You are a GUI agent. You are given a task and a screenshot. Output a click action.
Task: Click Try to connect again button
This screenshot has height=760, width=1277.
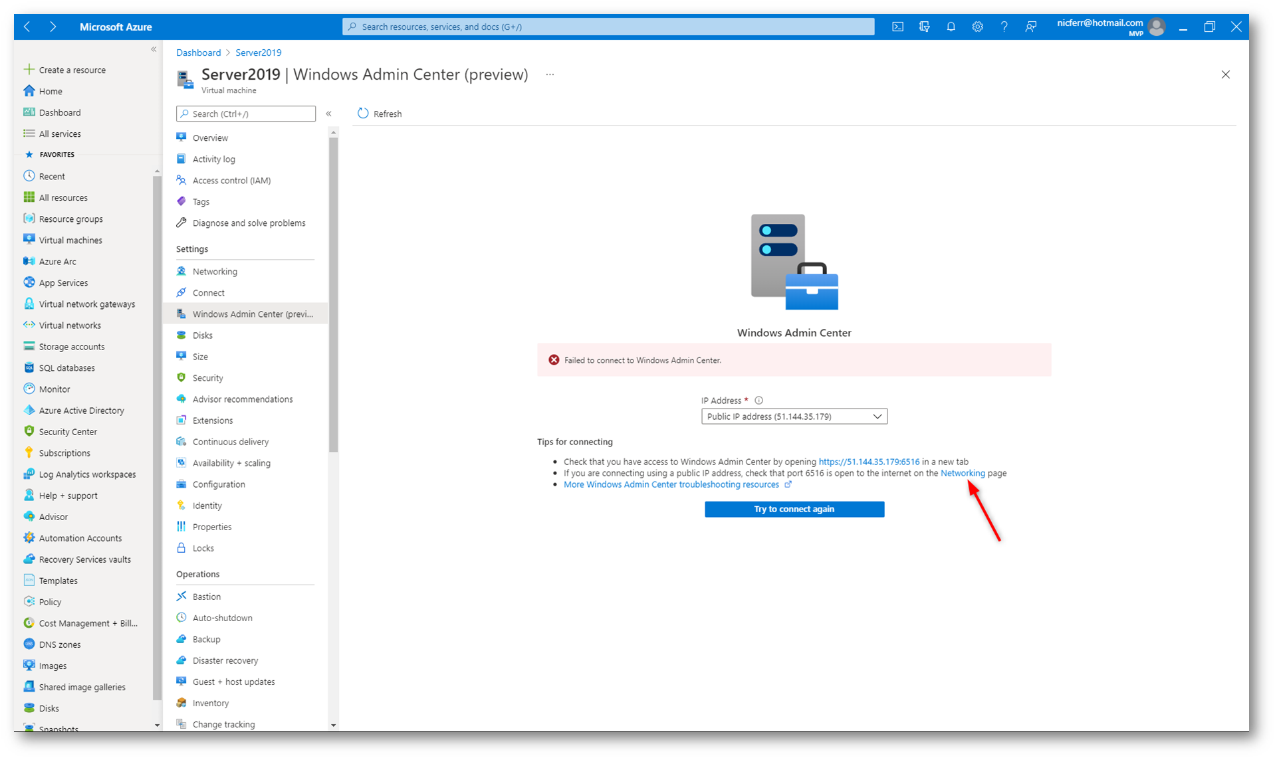[x=794, y=509]
